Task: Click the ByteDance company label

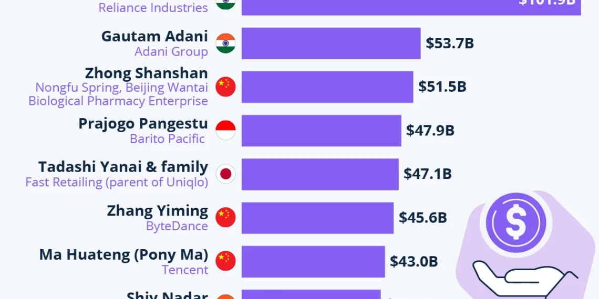Action: pos(177,226)
